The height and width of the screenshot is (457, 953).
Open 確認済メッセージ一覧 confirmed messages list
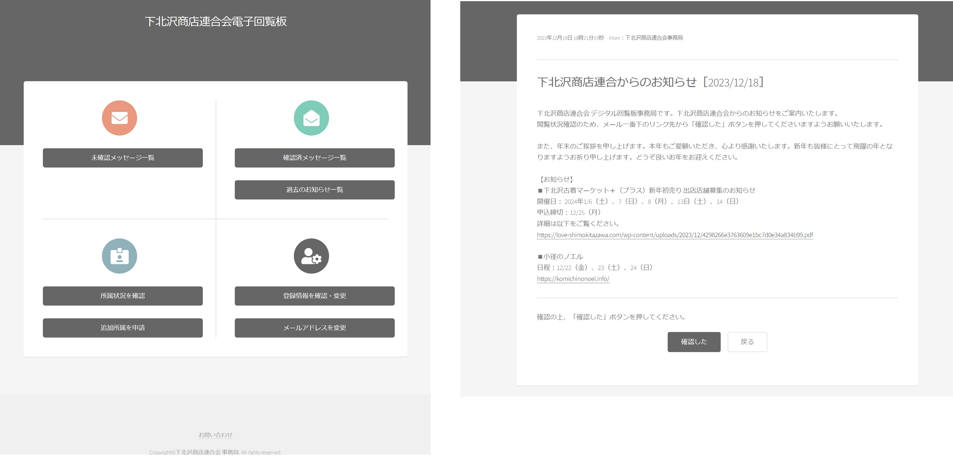[x=314, y=158]
